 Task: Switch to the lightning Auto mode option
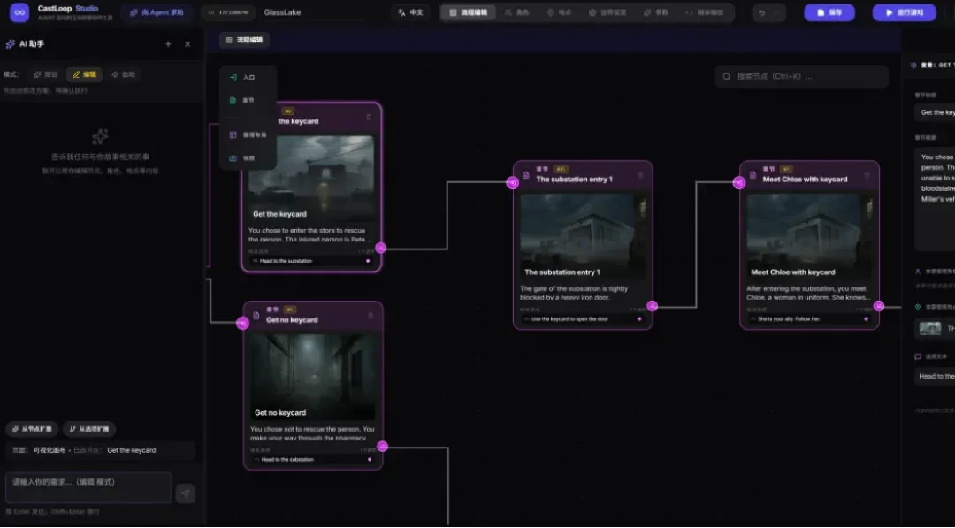(123, 74)
